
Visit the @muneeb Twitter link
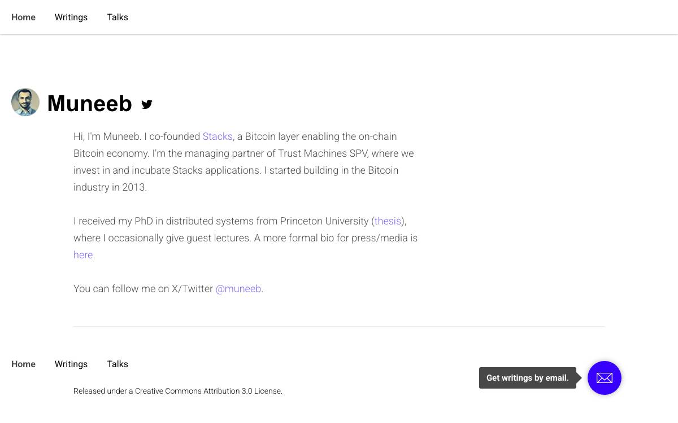coord(238,289)
